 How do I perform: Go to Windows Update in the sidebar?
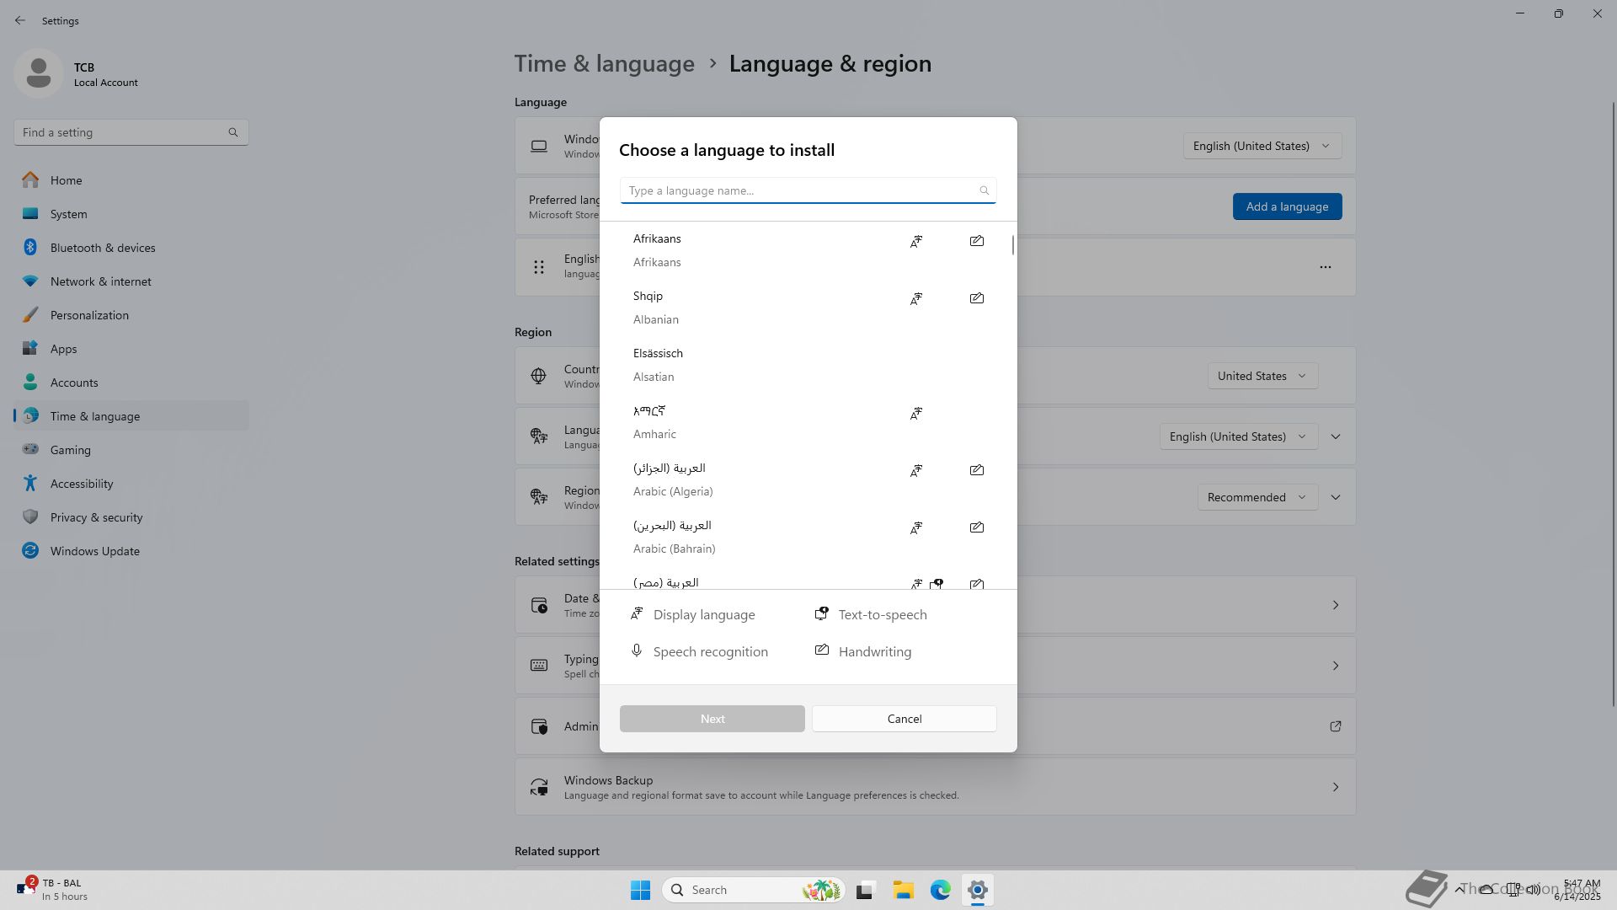[94, 551]
